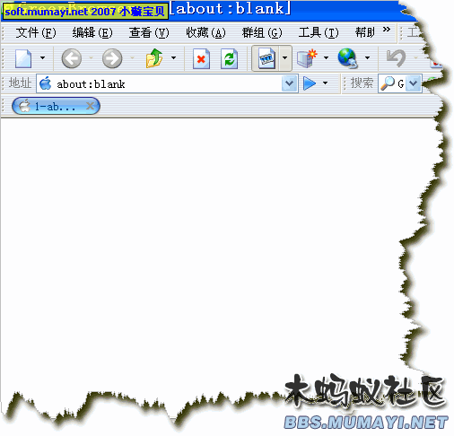Viewport: 454px width, 436px height.
Task: Open dropdown beside the globe icon
Action: click(x=367, y=58)
